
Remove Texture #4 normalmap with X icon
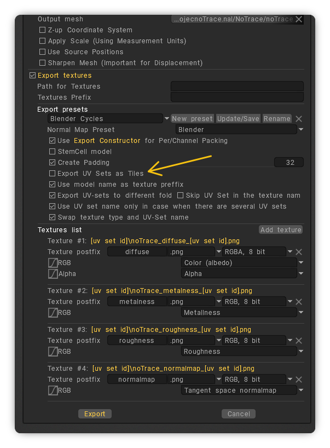point(299,380)
